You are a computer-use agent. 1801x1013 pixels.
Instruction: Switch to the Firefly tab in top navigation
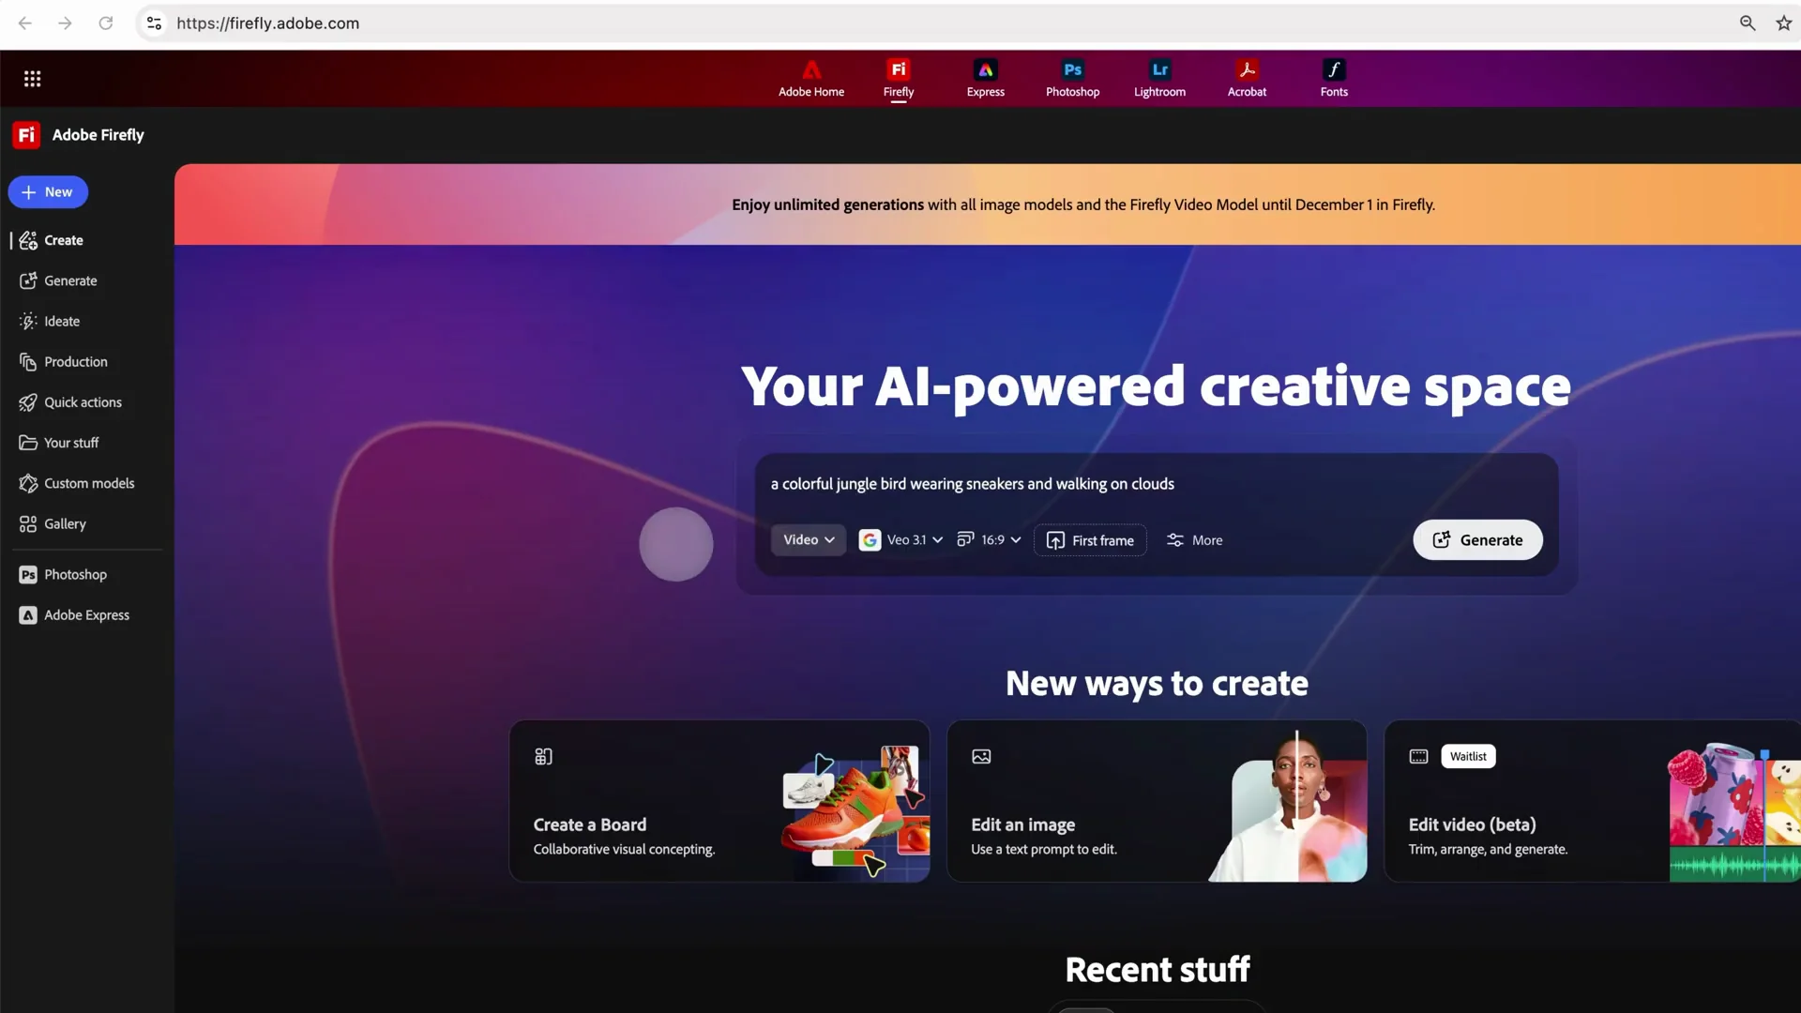click(x=898, y=79)
